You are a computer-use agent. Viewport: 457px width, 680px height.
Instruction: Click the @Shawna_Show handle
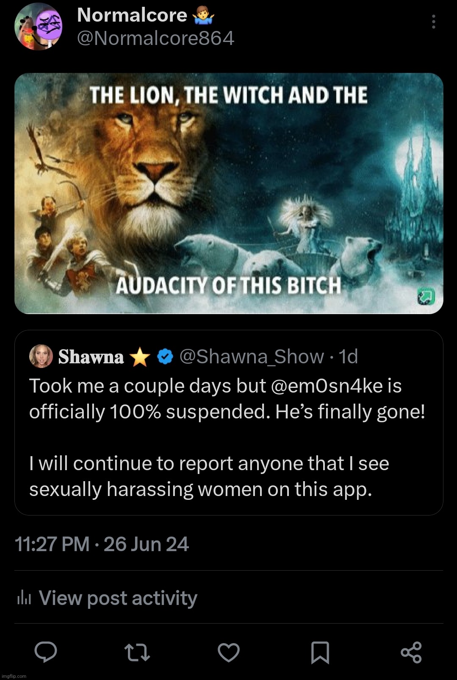tap(252, 357)
